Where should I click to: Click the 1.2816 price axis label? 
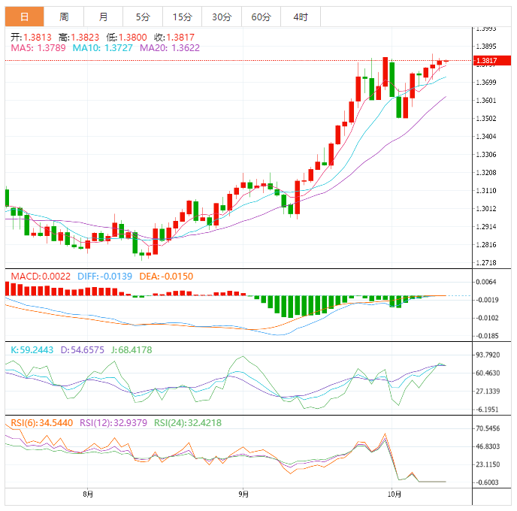pyautogui.click(x=486, y=245)
